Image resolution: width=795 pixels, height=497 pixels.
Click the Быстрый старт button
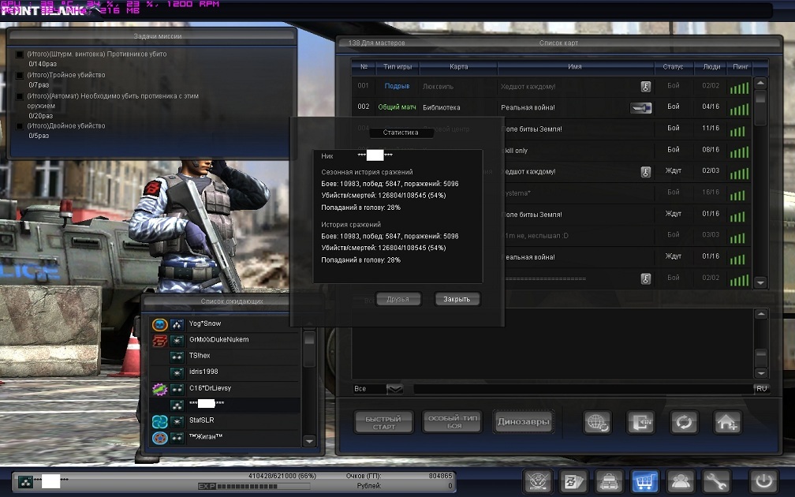pos(384,422)
